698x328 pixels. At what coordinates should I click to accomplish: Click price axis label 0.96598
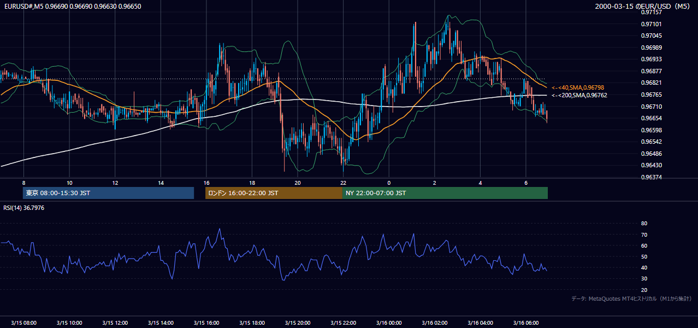652,130
